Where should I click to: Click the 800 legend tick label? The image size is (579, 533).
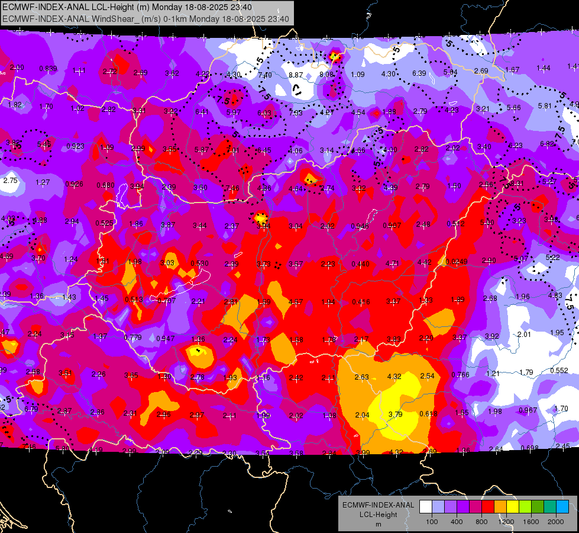coord(481,522)
